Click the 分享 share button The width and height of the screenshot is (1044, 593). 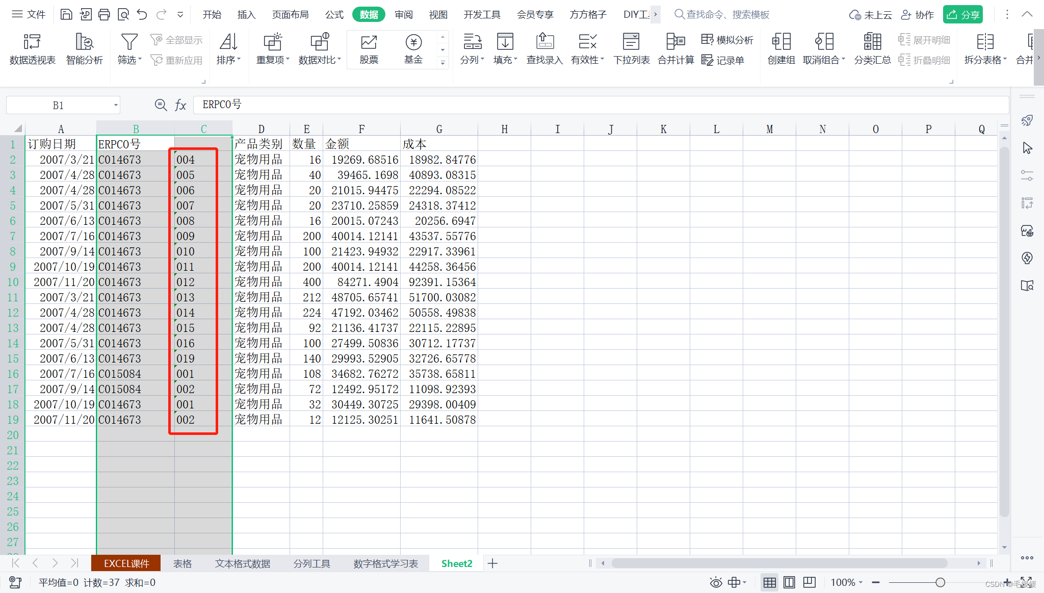click(x=962, y=14)
